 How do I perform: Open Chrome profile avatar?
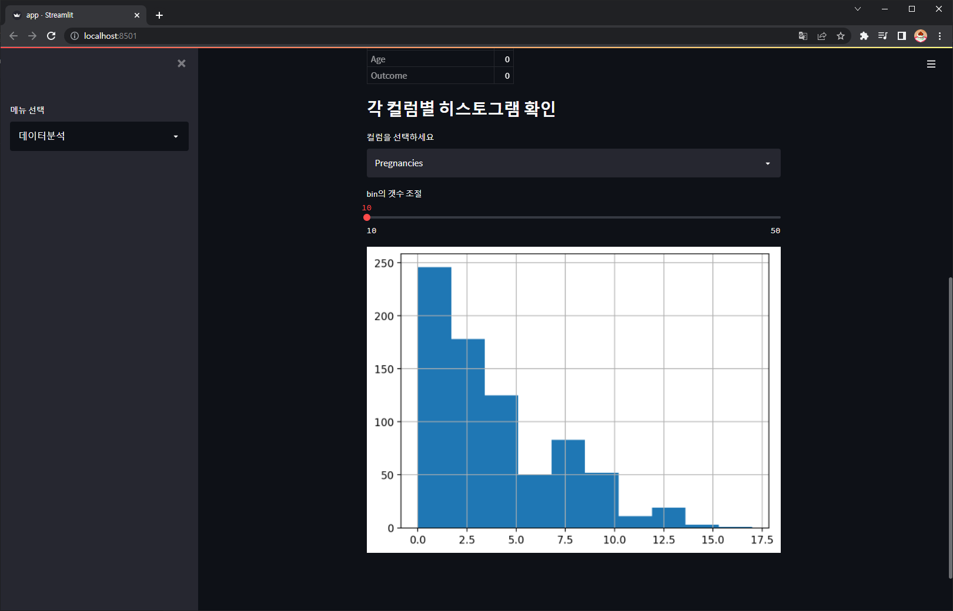[x=921, y=36]
